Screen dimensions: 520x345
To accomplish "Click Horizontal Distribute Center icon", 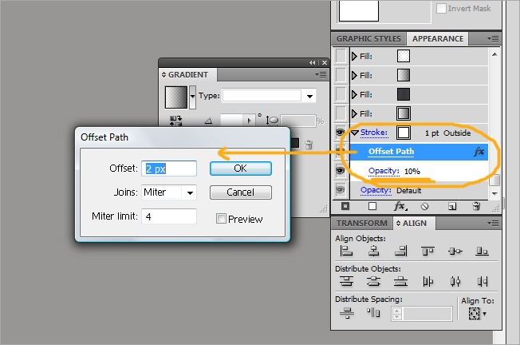I will tap(455, 282).
